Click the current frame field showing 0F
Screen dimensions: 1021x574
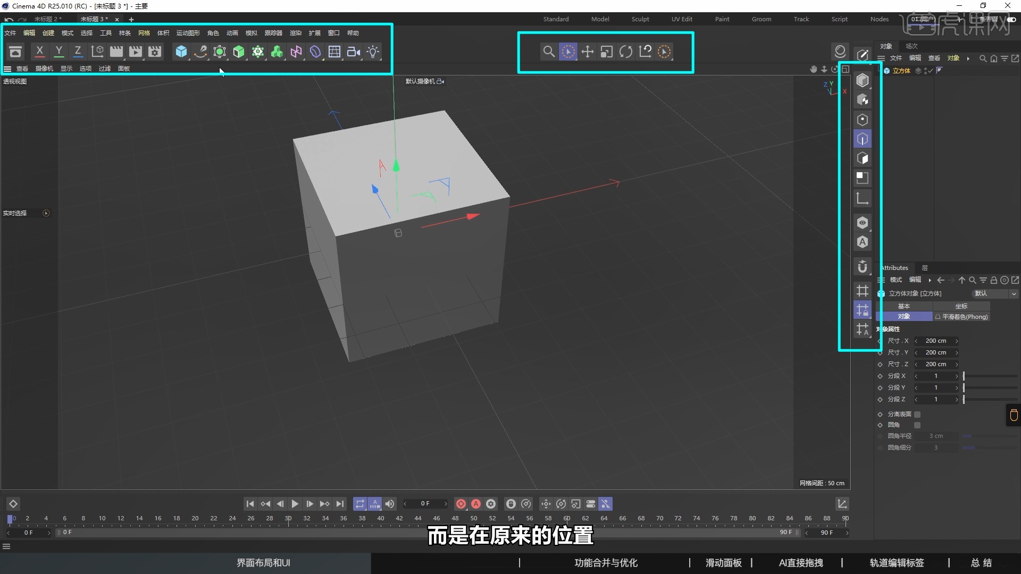(425, 504)
